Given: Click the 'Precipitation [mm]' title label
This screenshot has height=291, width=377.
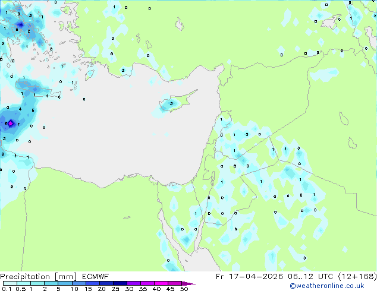Looking at the screenshot, I should (x=38, y=277).
